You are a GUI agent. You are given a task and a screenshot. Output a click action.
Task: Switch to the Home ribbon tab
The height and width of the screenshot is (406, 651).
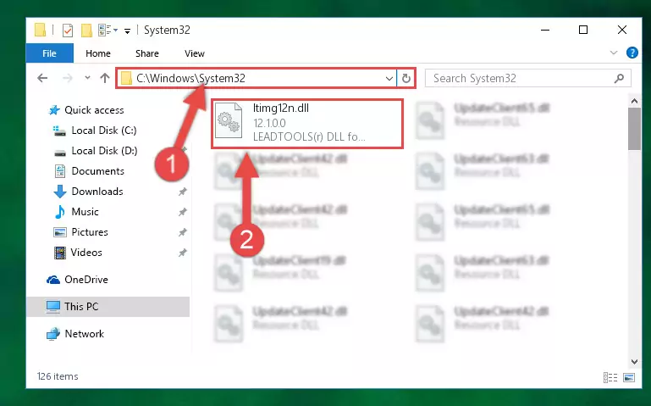[98, 53]
